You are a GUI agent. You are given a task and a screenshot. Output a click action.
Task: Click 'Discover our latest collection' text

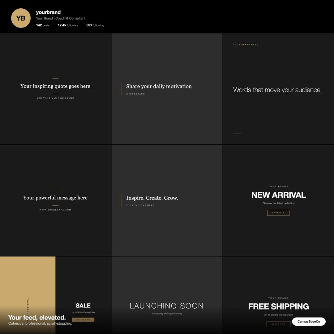(x=278, y=203)
